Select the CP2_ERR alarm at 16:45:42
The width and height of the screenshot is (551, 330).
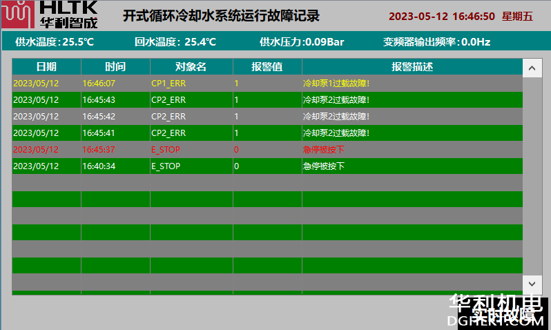(x=267, y=117)
